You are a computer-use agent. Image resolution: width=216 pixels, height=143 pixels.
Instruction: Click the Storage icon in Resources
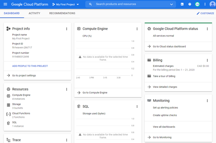pyautogui.click(x=8, y=105)
